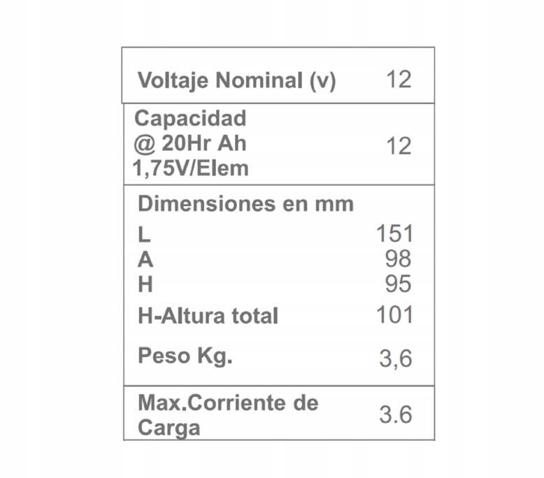This screenshot has height=478, width=544.
Task: Select the nominal voltage value 12
Action: (x=399, y=80)
